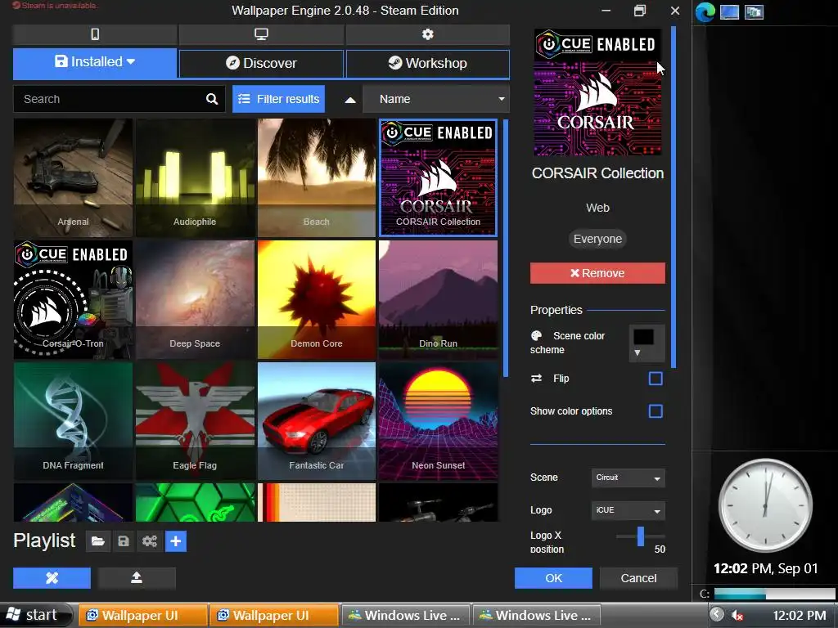838x628 pixels.
Task: Open the Windows start button
Action: 36,615
